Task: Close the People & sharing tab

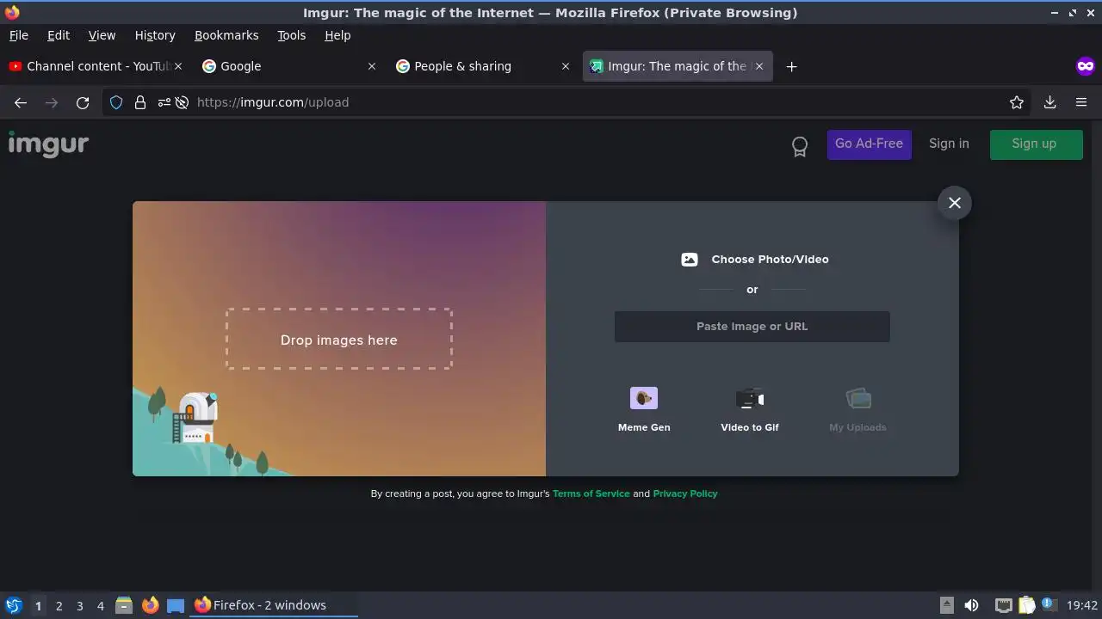Action: [566, 66]
